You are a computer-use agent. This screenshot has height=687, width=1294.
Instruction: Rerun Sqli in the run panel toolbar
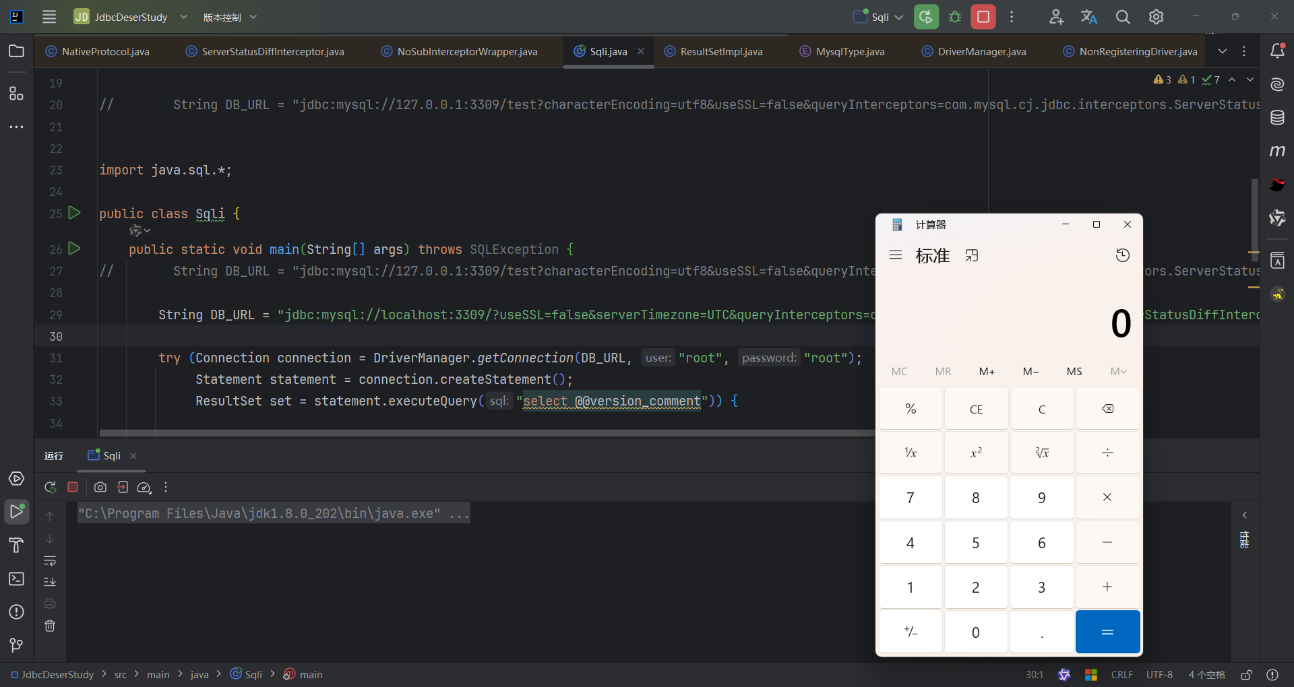50,487
